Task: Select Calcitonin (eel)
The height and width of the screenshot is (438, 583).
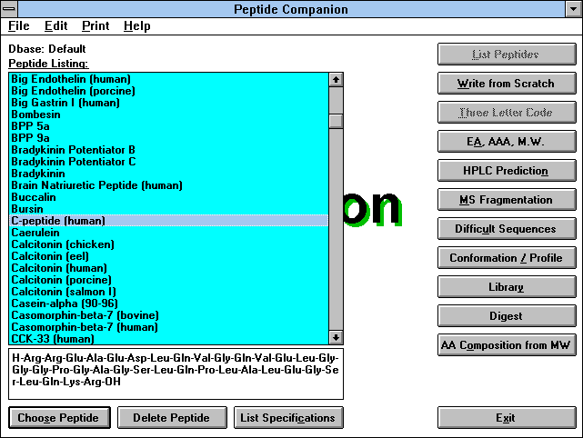Action: point(169,256)
